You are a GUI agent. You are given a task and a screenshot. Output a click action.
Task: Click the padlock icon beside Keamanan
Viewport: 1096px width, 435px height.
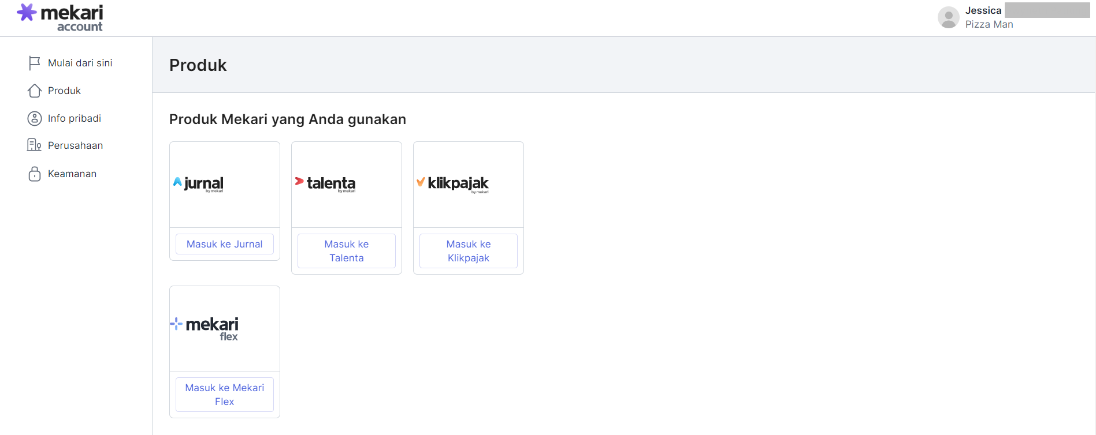[x=35, y=174]
